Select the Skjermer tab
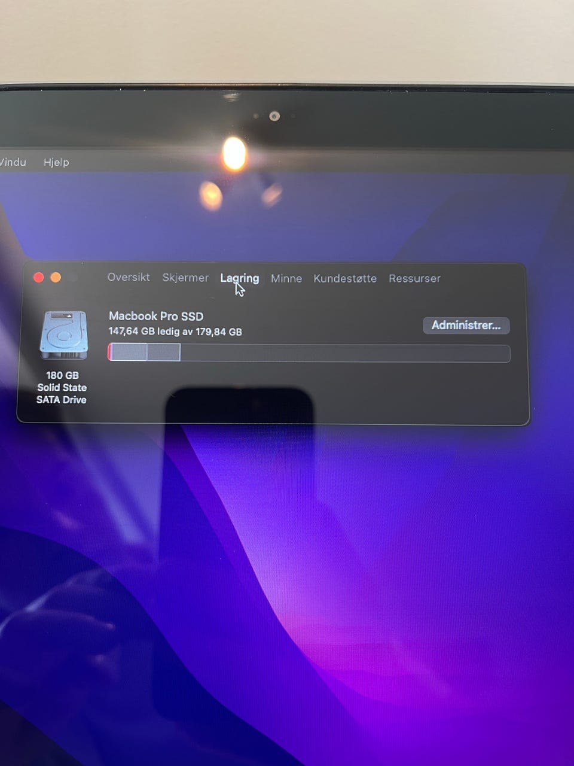This screenshot has width=574, height=766. [185, 278]
